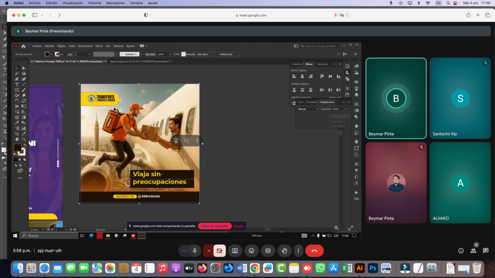Select the Selection tool in Illustrator toolbox
Viewport: 495px width, 278px height.
click(17, 68)
